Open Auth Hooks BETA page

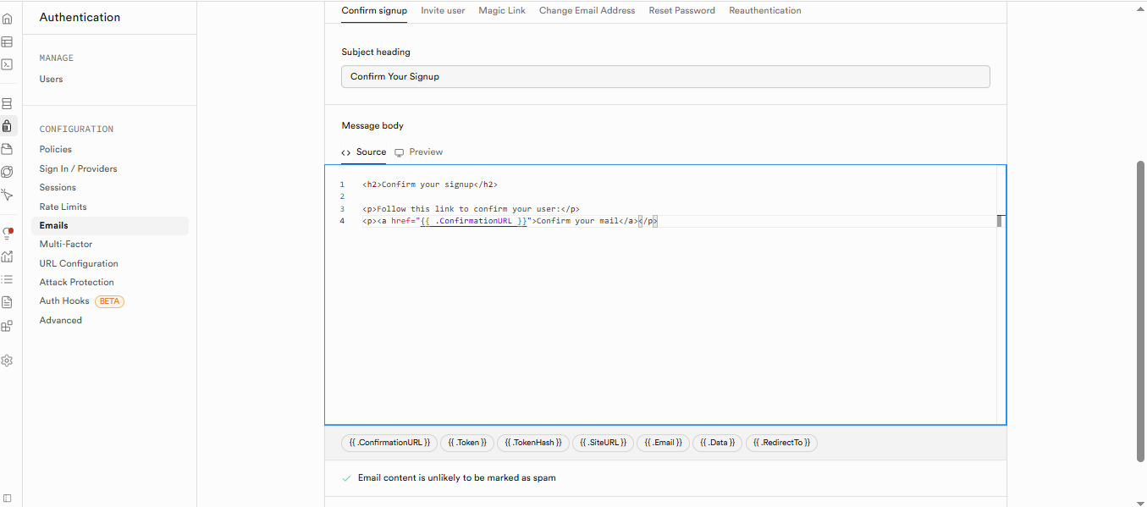pyautogui.click(x=81, y=300)
